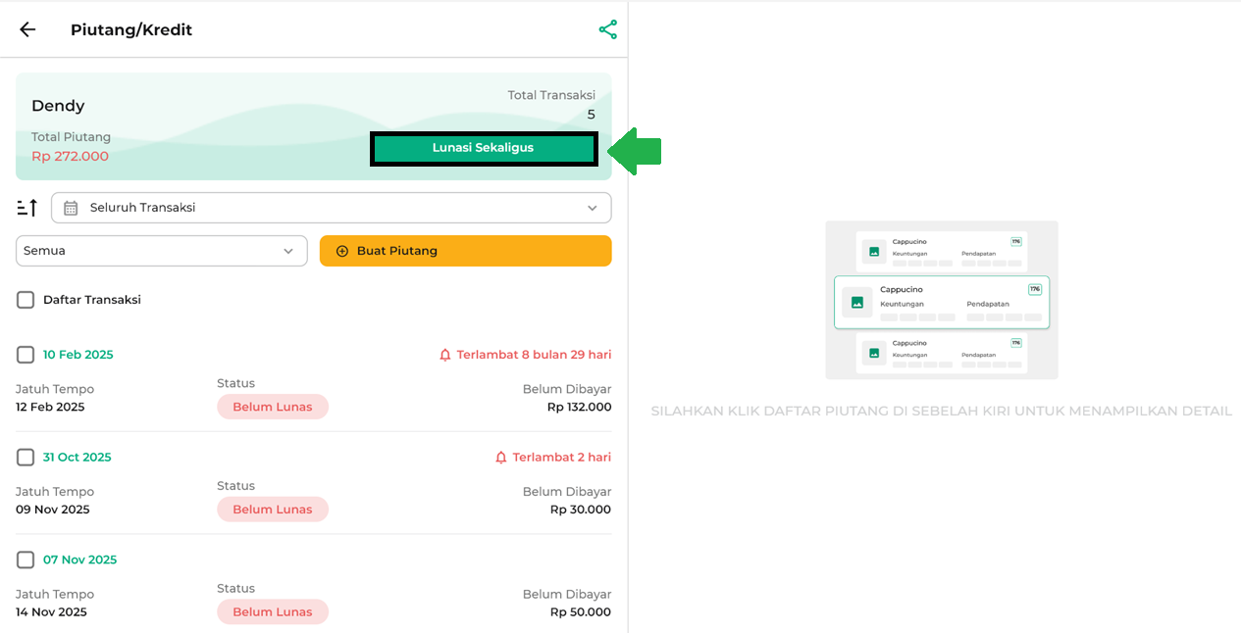Expand the Semua status filter dropdown
The height and width of the screenshot is (633, 1241).
(x=162, y=251)
